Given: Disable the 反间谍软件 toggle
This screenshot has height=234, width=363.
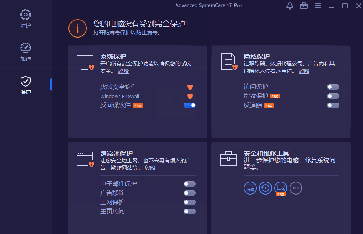Looking at the screenshot, I should click(x=190, y=105).
